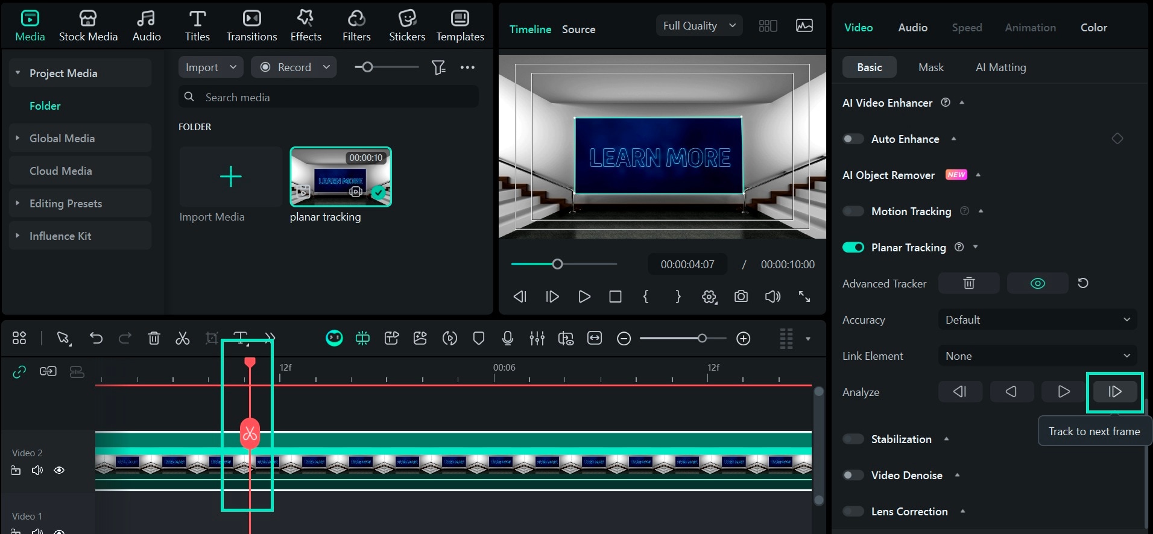Delete the Advanced Tracker with trash icon
1153x534 pixels.
[968, 283]
